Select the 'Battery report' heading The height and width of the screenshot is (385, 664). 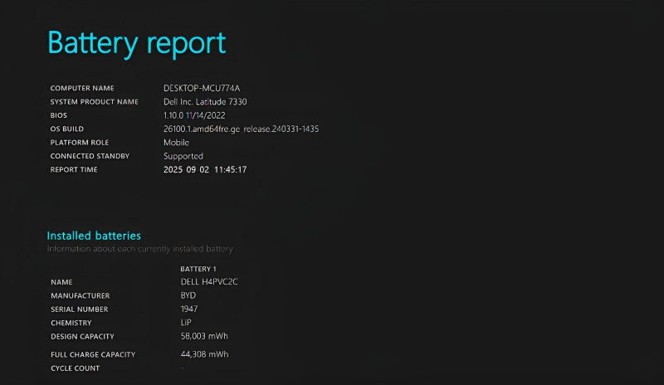[137, 43]
